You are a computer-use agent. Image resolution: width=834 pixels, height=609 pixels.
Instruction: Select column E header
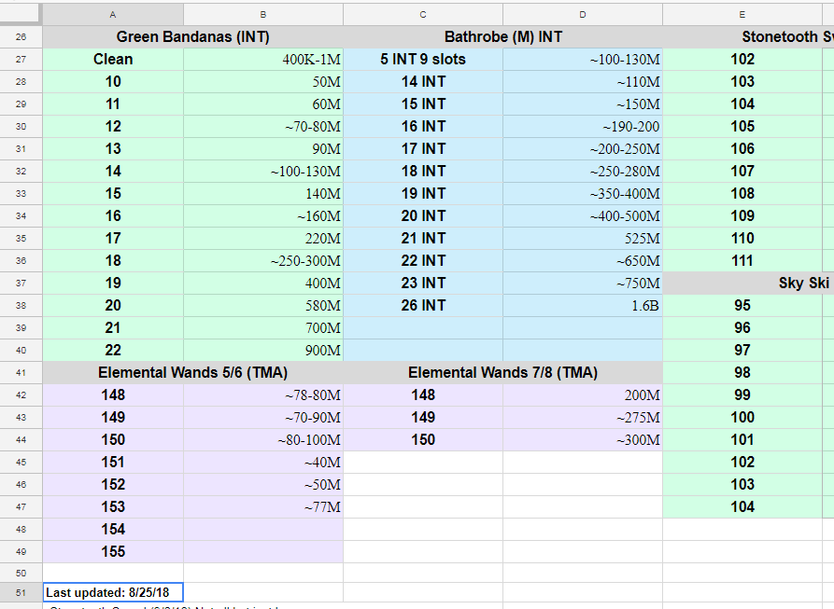[x=742, y=15]
